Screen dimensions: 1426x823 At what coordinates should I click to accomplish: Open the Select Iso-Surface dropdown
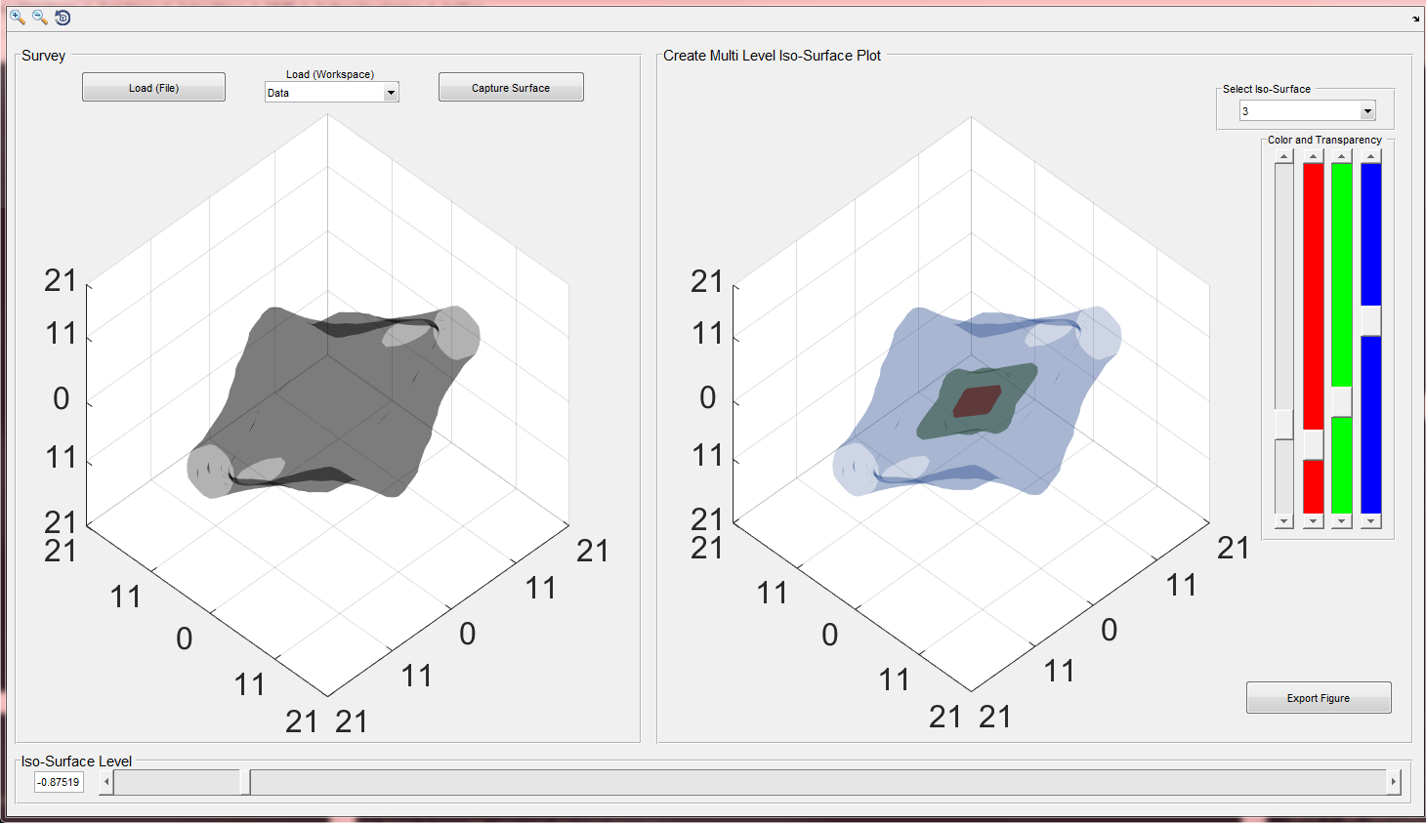[1307, 111]
